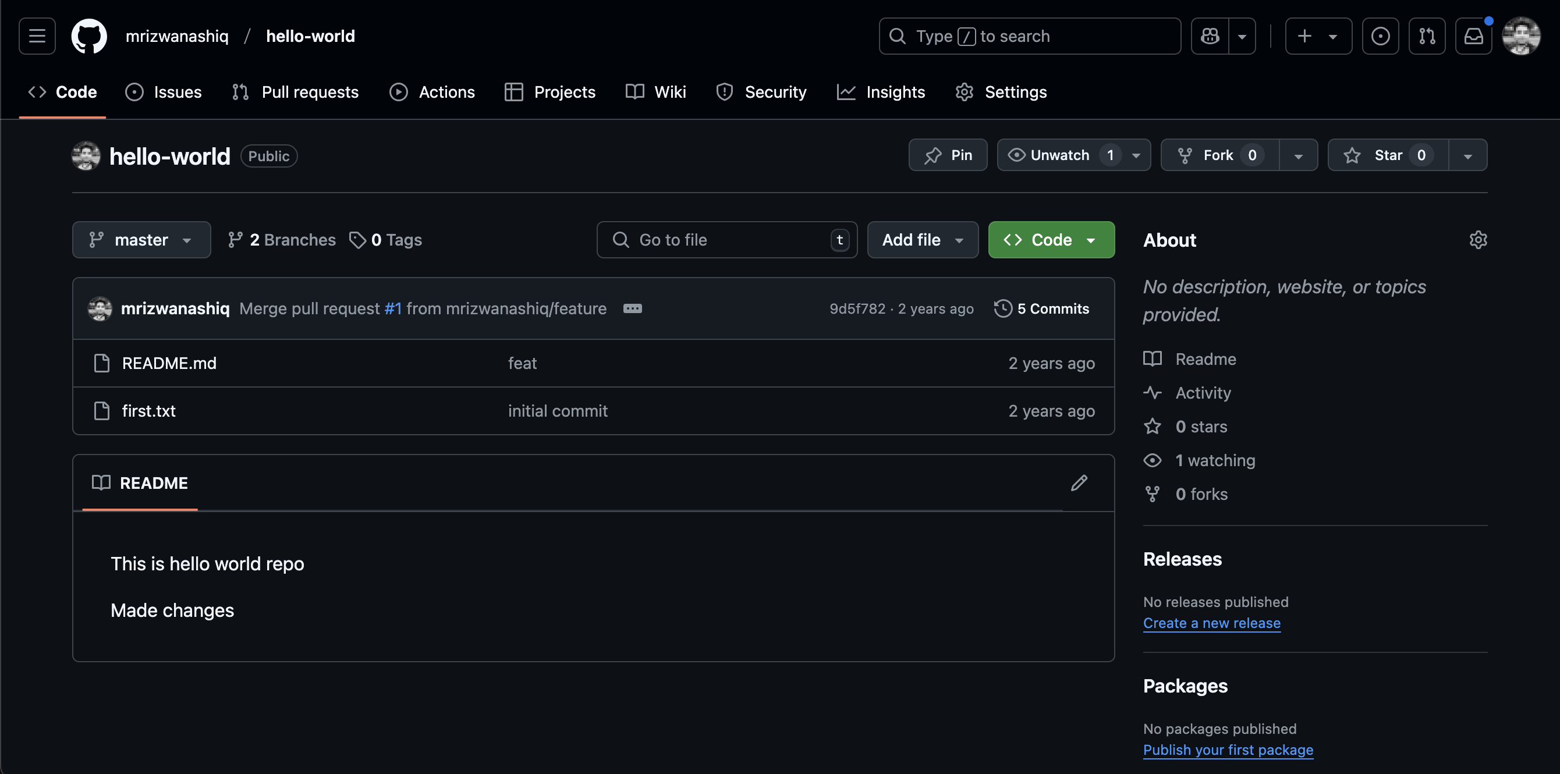View the 5 Commits history
Viewport: 1560px width, 774px height.
coord(1041,308)
